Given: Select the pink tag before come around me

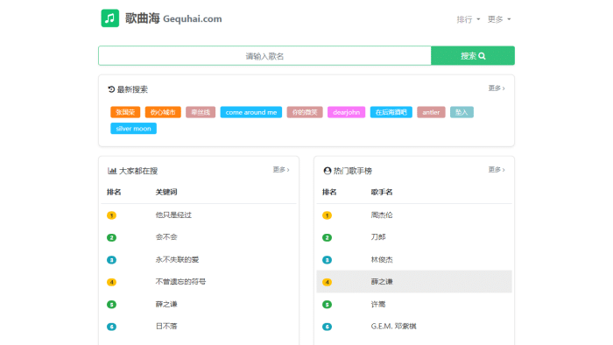Looking at the screenshot, I should click(x=201, y=112).
